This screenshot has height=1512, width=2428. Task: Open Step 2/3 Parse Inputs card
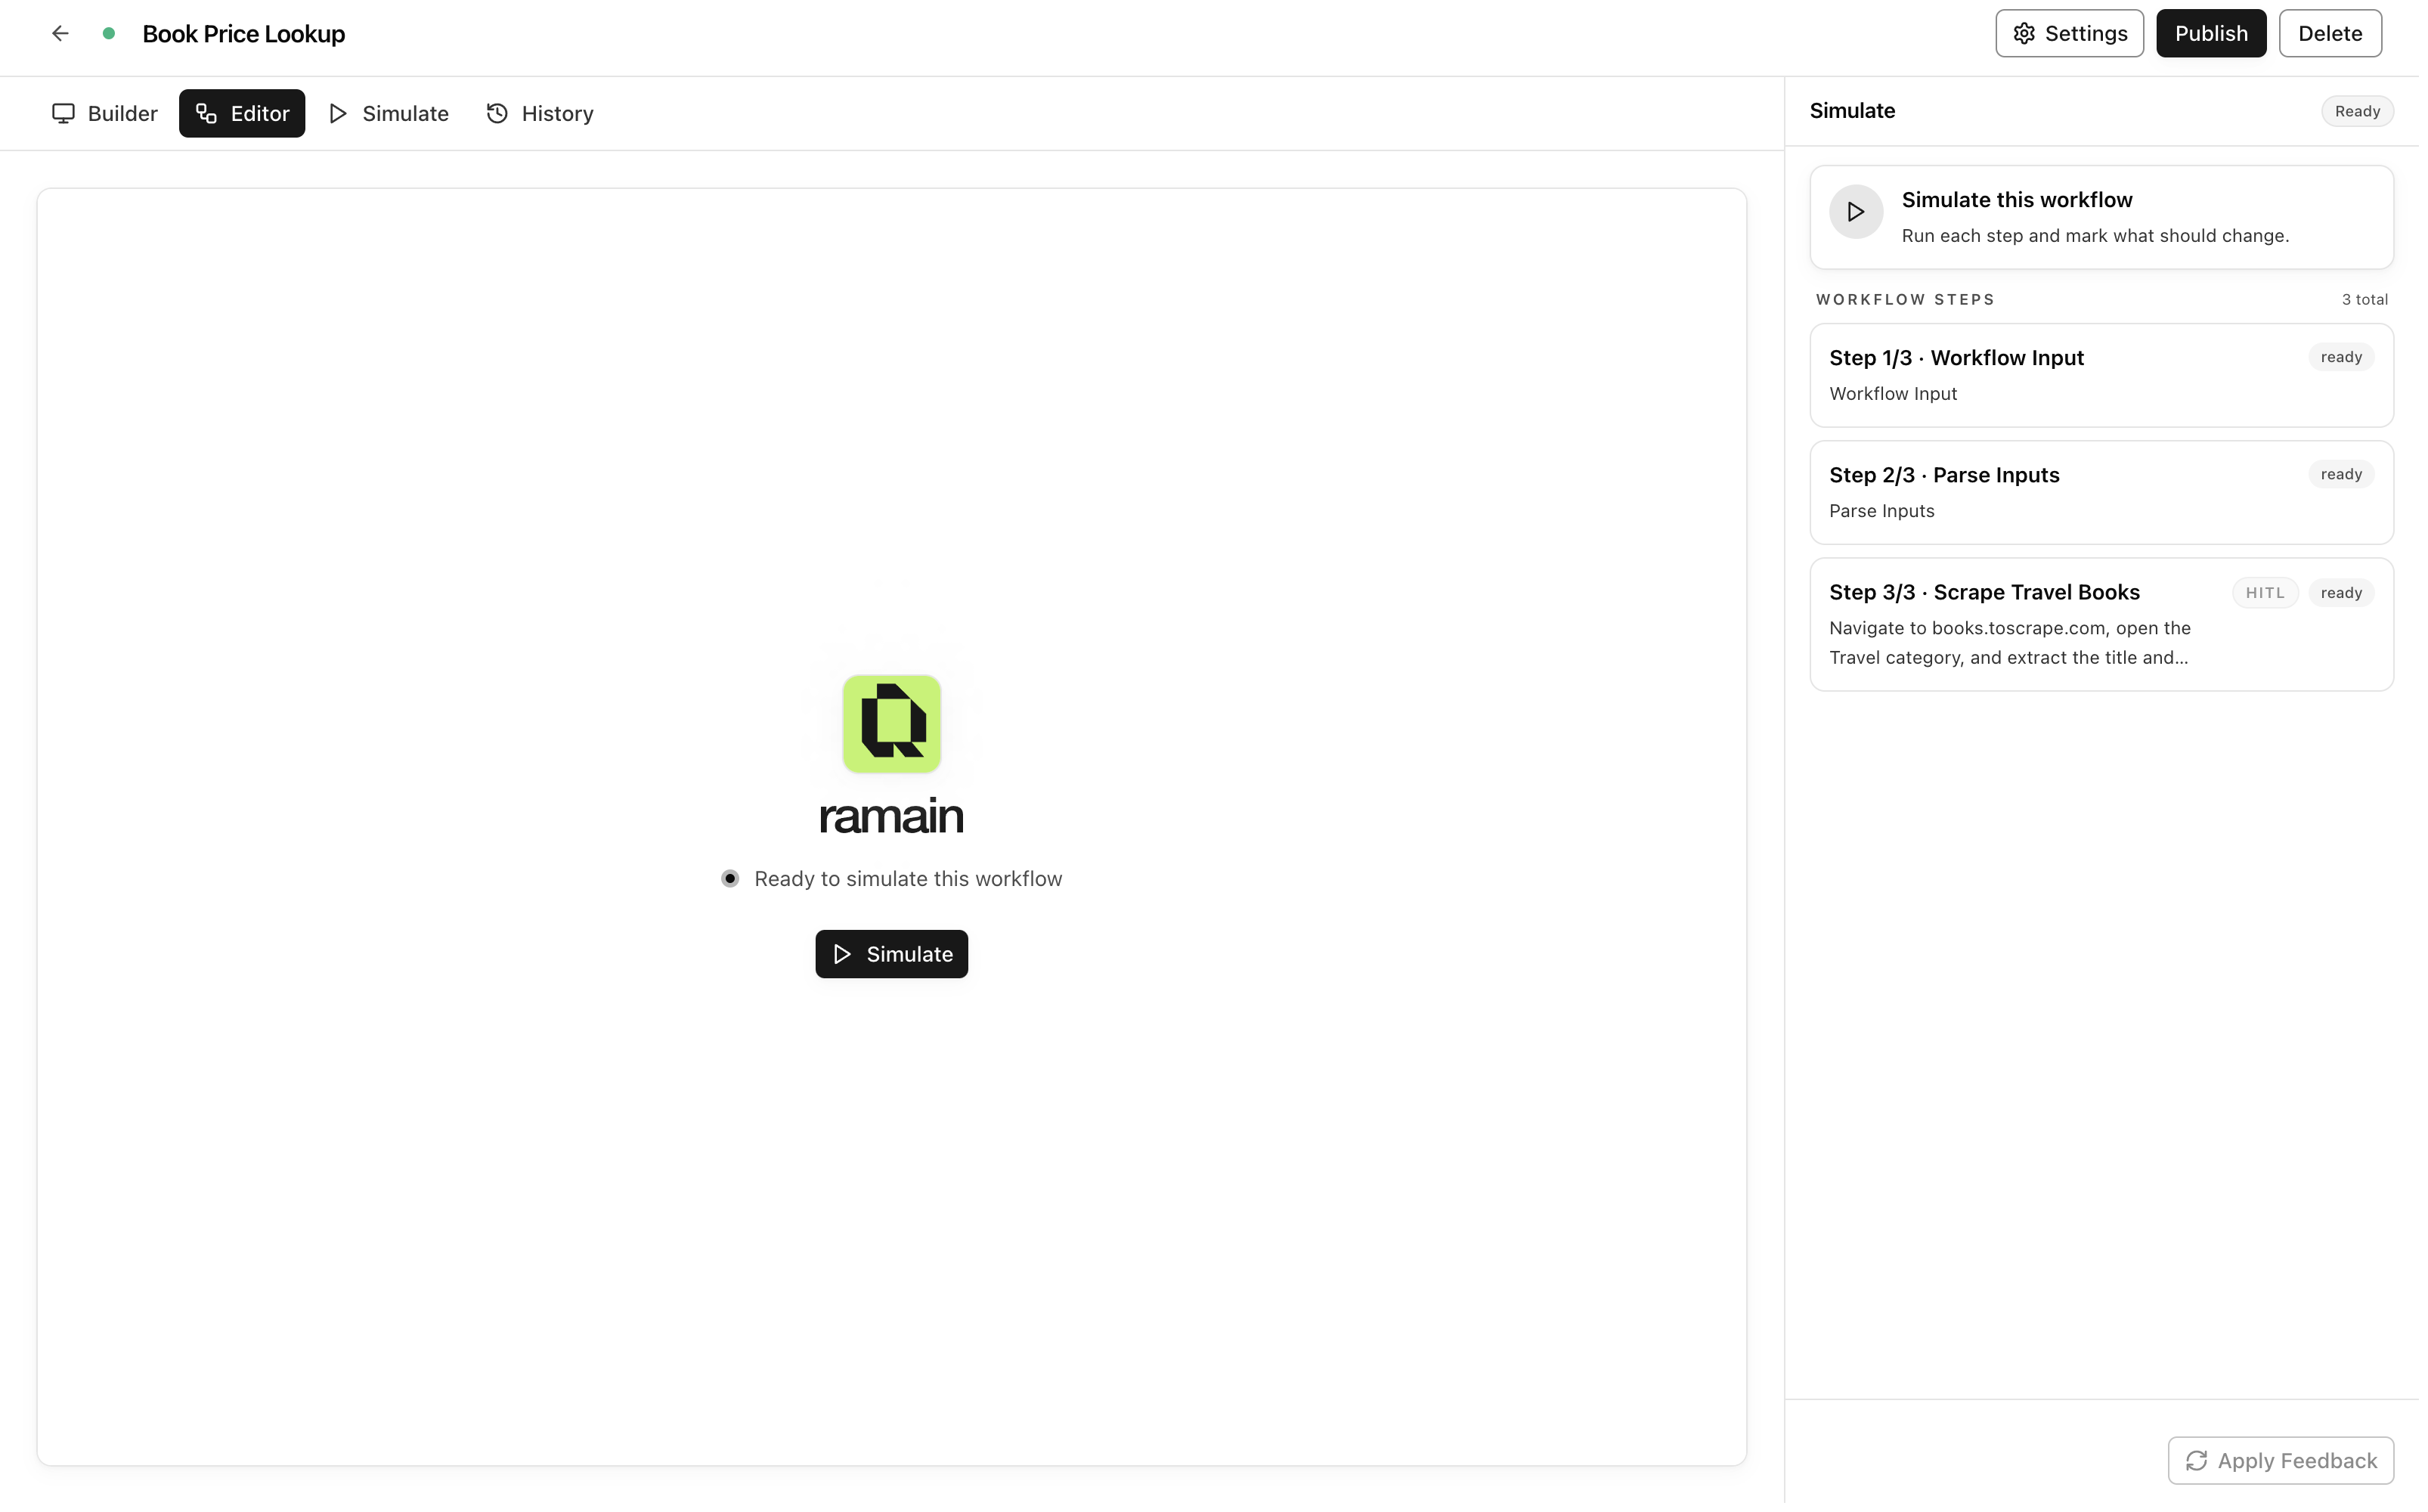point(2109,494)
